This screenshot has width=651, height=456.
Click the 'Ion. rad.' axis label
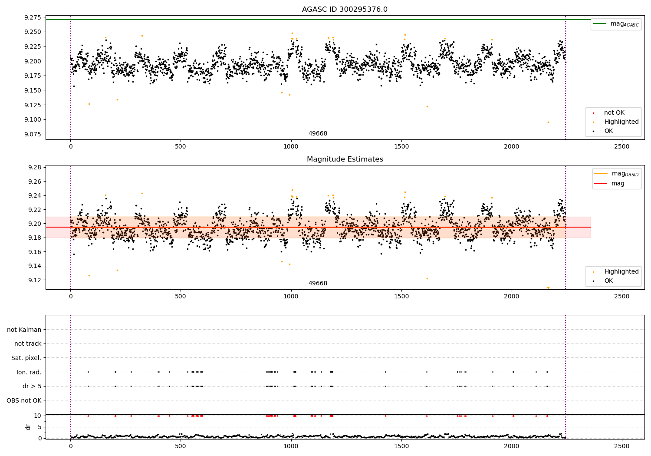29,372
